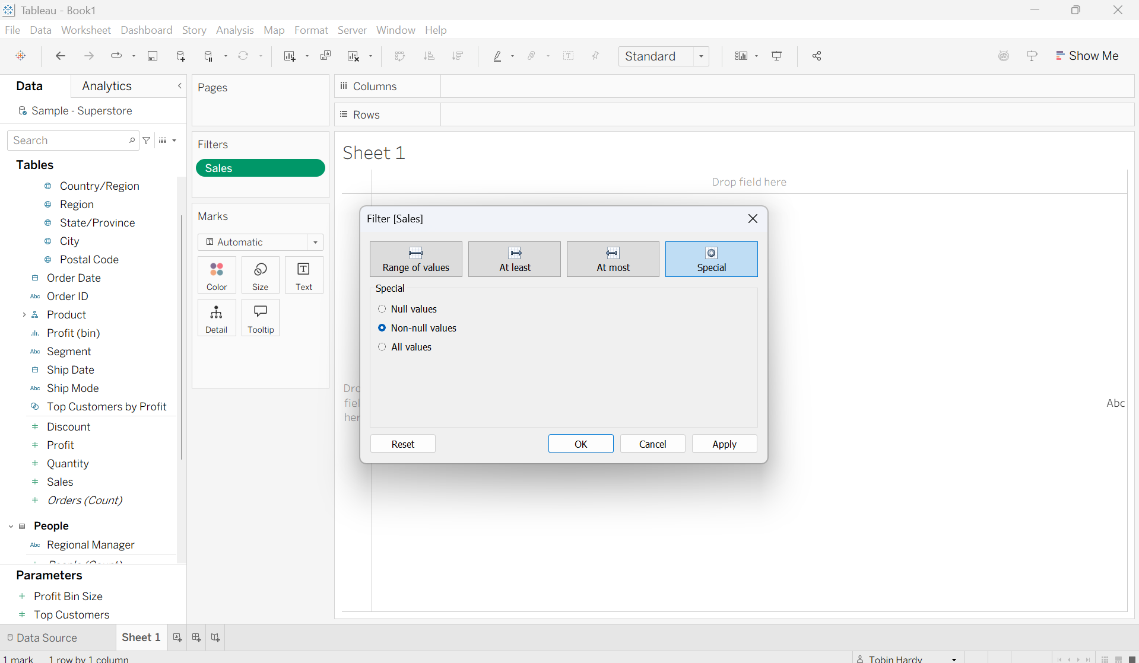Click the Apply button in the filter dialog
This screenshot has height=663, width=1139.
click(x=724, y=444)
